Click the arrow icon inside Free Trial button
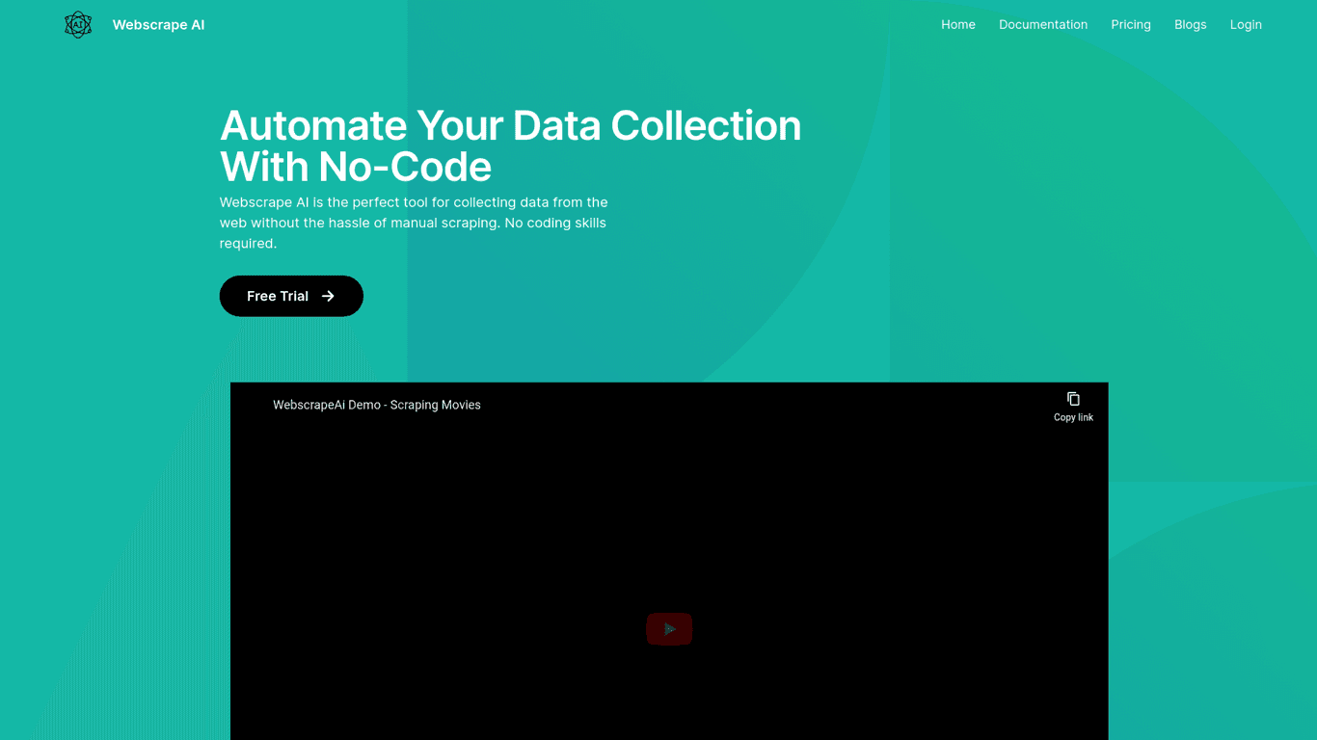Viewport: 1317px width, 740px height. coord(328,296)
